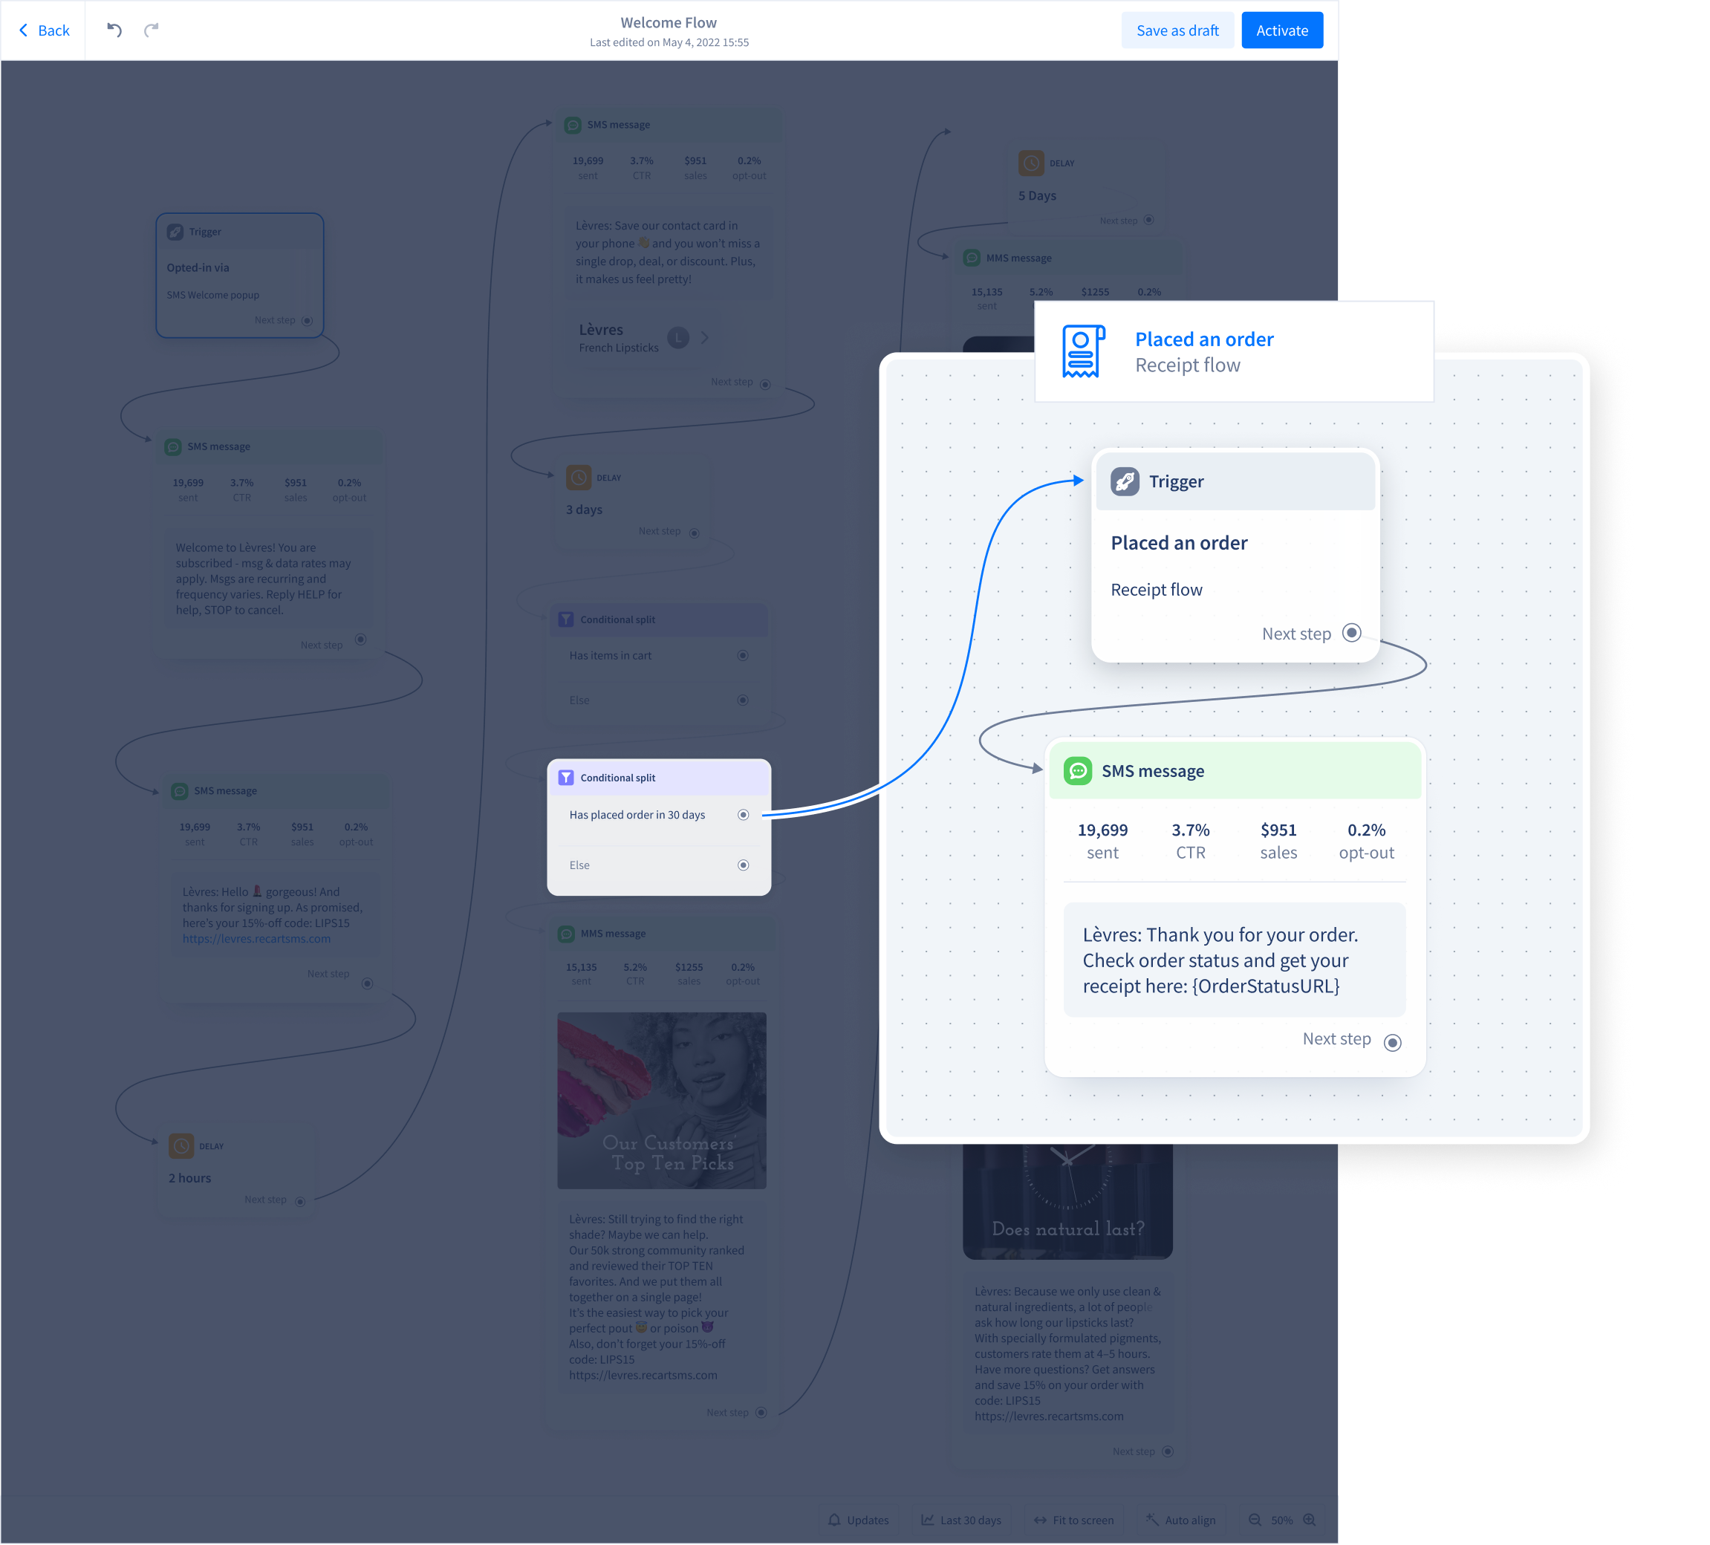This screenshot has width=1710, height=1545.
Task: Toggle the Has items in cart option
Action: 742,656
